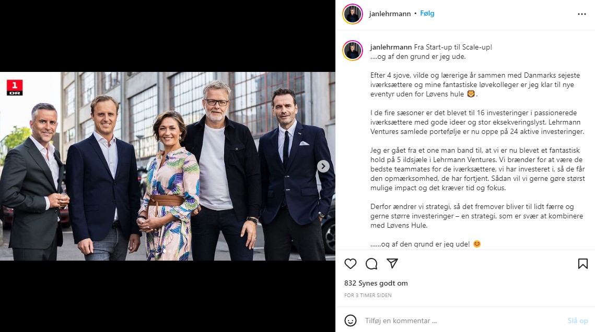Screen dimensions: 595x332
Task: Click the caption text Fra Start-up til Scale-up
Action: (453, 47)
